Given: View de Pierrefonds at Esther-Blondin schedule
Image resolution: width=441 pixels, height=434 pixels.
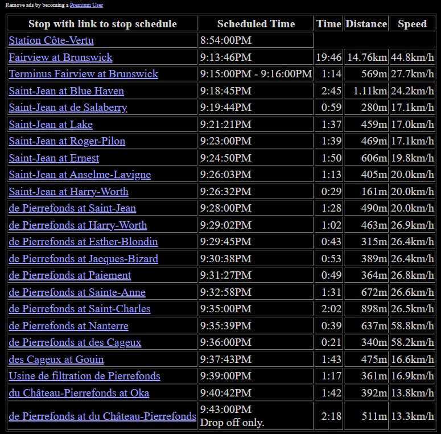Looking at the screenshot, I should point(83,242).
